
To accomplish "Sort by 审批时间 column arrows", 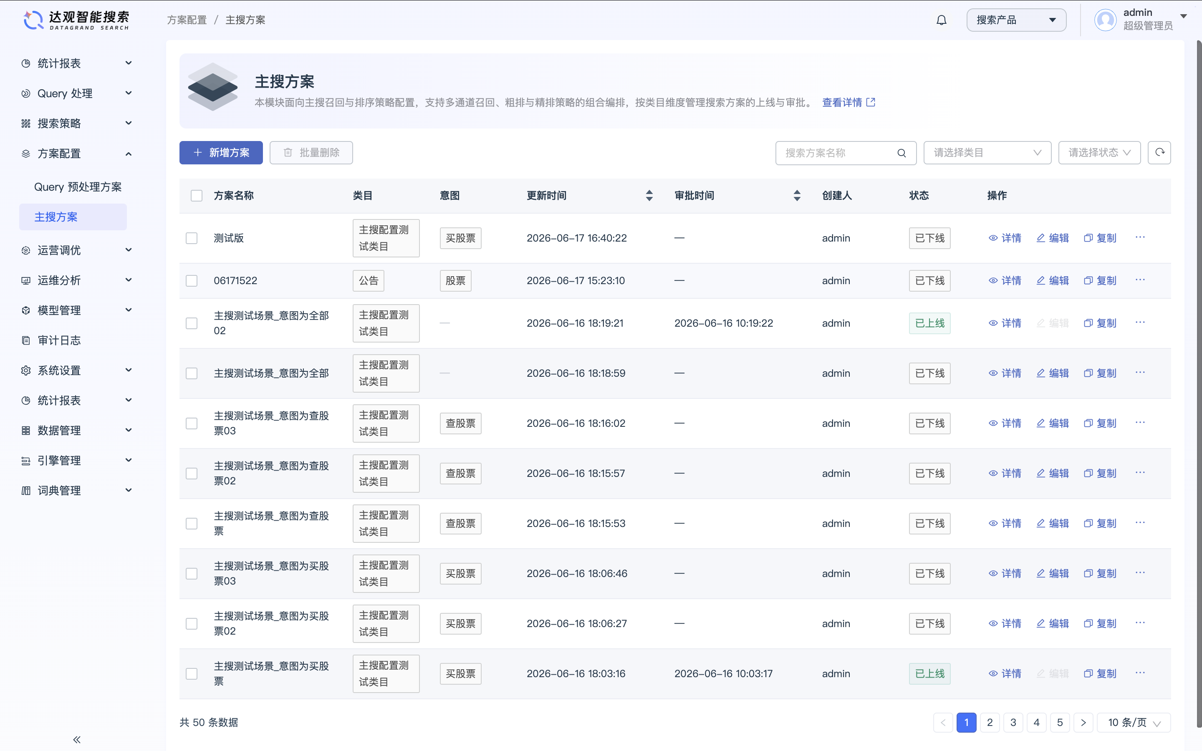I will pyautogui.click(x=797, y=195).
